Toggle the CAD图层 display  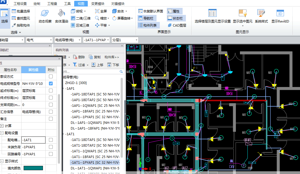tap(177, 25)
